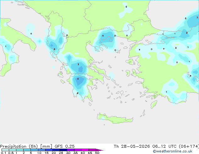Click the 20–25 mm dark blue swatch
Viewport: 199px width, 154px height.
(x=56, y=150)
